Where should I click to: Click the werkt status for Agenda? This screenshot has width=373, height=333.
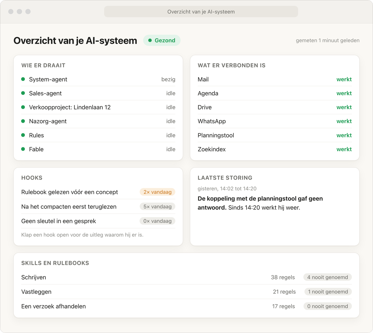click(344, 93)
